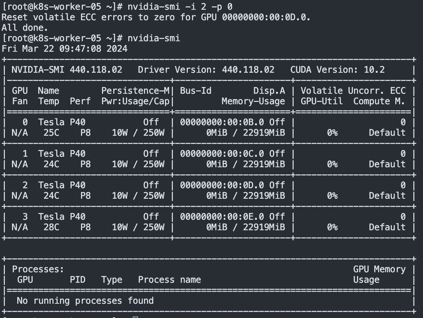Screen dimensions: 423x318
Task: Click the timestamp 'Fri Mar 22 09:47:08 2024'
Action: (64, 49)
